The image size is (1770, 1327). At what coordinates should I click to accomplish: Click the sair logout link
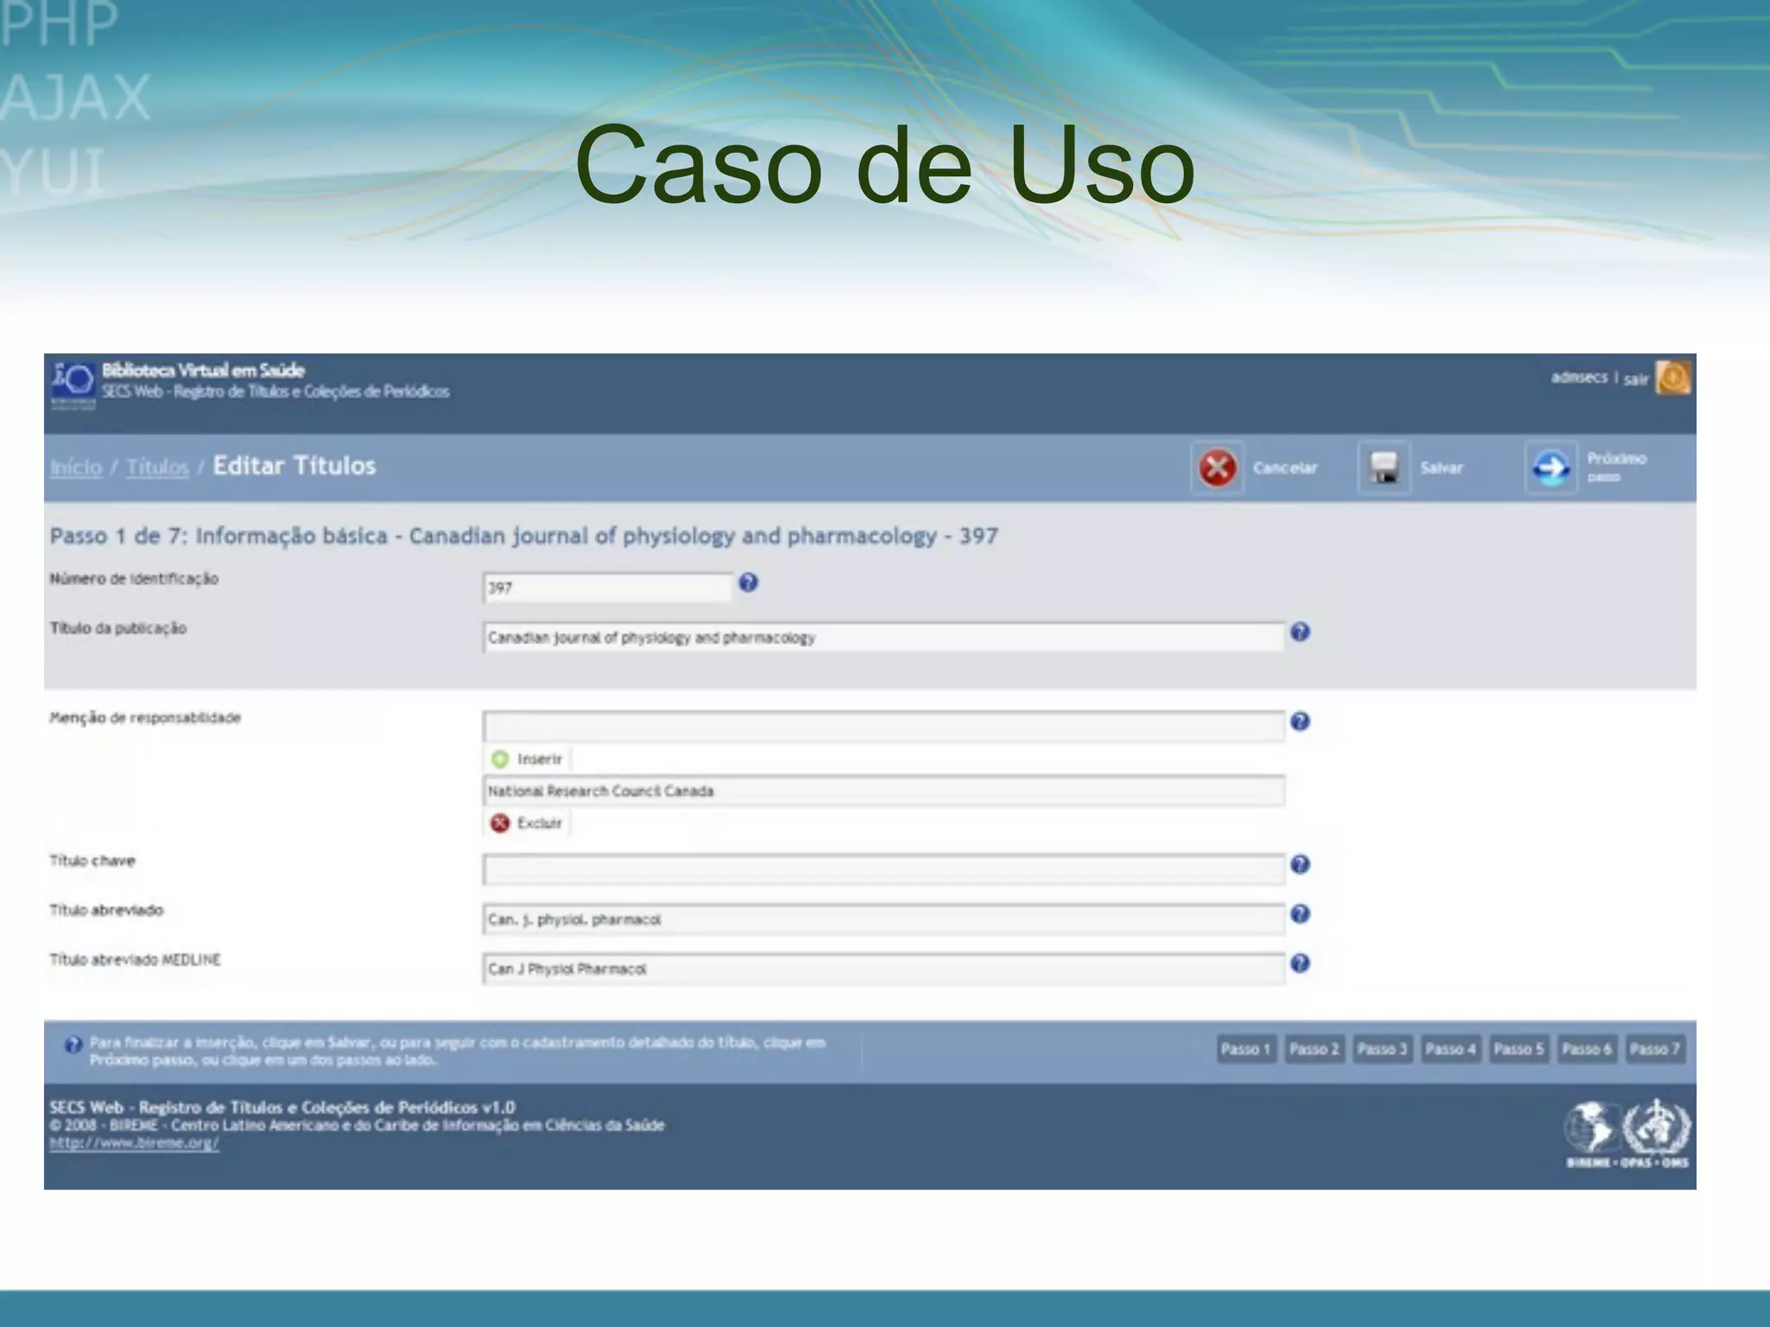(1635, 379)
